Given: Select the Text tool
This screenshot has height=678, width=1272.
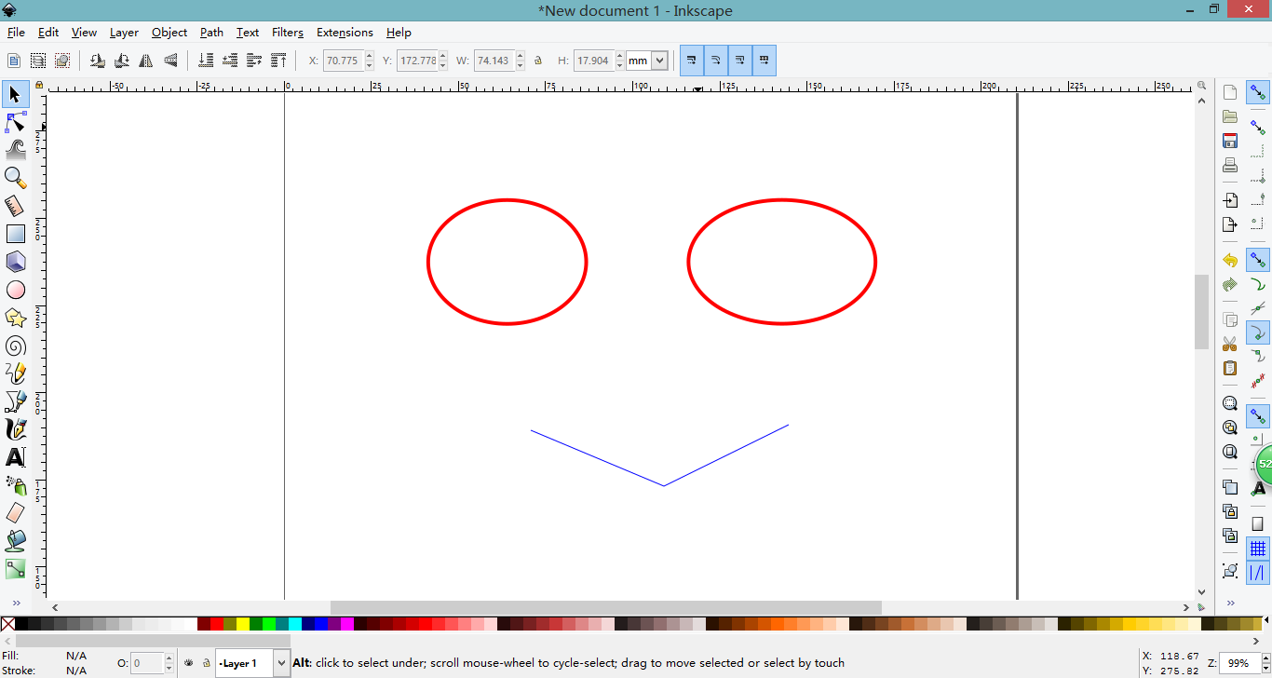Looking at the screenshot, I should point(16,457).
